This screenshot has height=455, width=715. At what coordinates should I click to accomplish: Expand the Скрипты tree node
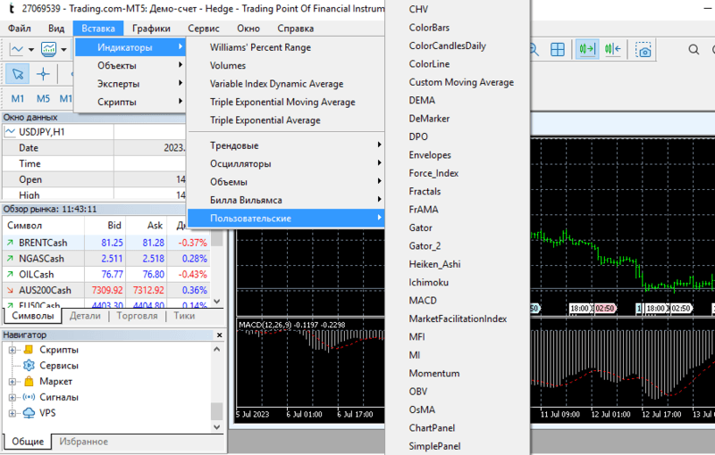13,350
